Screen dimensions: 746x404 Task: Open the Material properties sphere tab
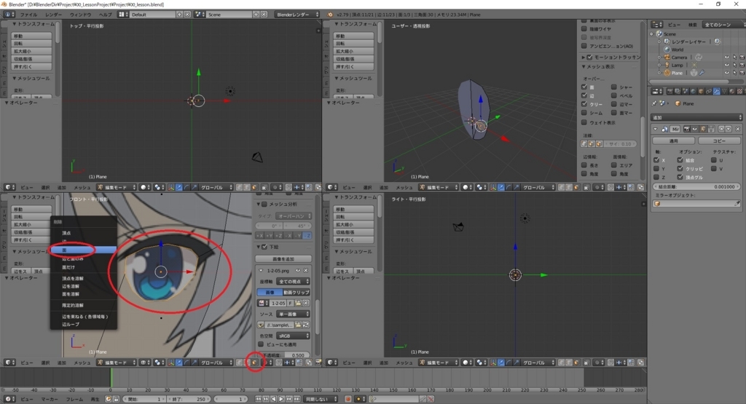[731, 91]
